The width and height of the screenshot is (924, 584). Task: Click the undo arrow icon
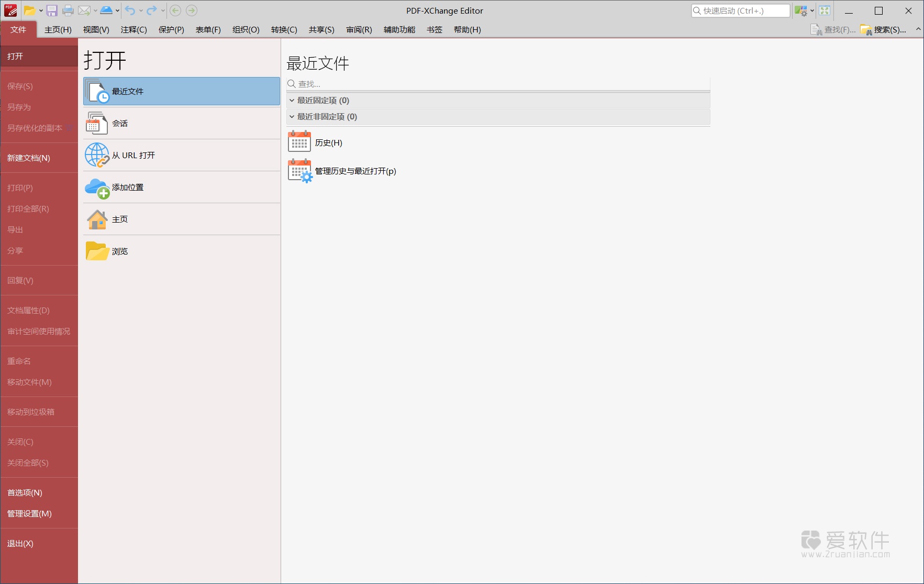130,10
